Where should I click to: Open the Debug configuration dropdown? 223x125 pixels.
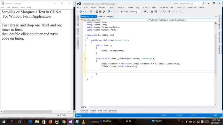(x=140, y=11)
